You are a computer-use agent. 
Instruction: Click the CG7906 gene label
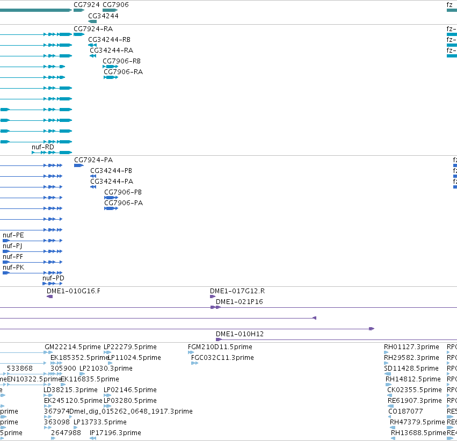coord(115,5)
